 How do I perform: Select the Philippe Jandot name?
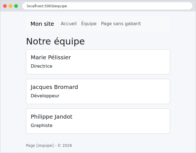51,117
